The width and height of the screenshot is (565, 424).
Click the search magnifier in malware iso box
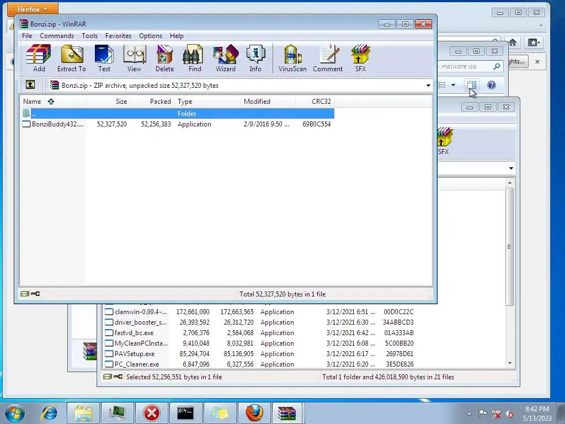(x=497, y=66)
